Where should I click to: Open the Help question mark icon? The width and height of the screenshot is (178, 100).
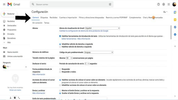coord(158,4)
